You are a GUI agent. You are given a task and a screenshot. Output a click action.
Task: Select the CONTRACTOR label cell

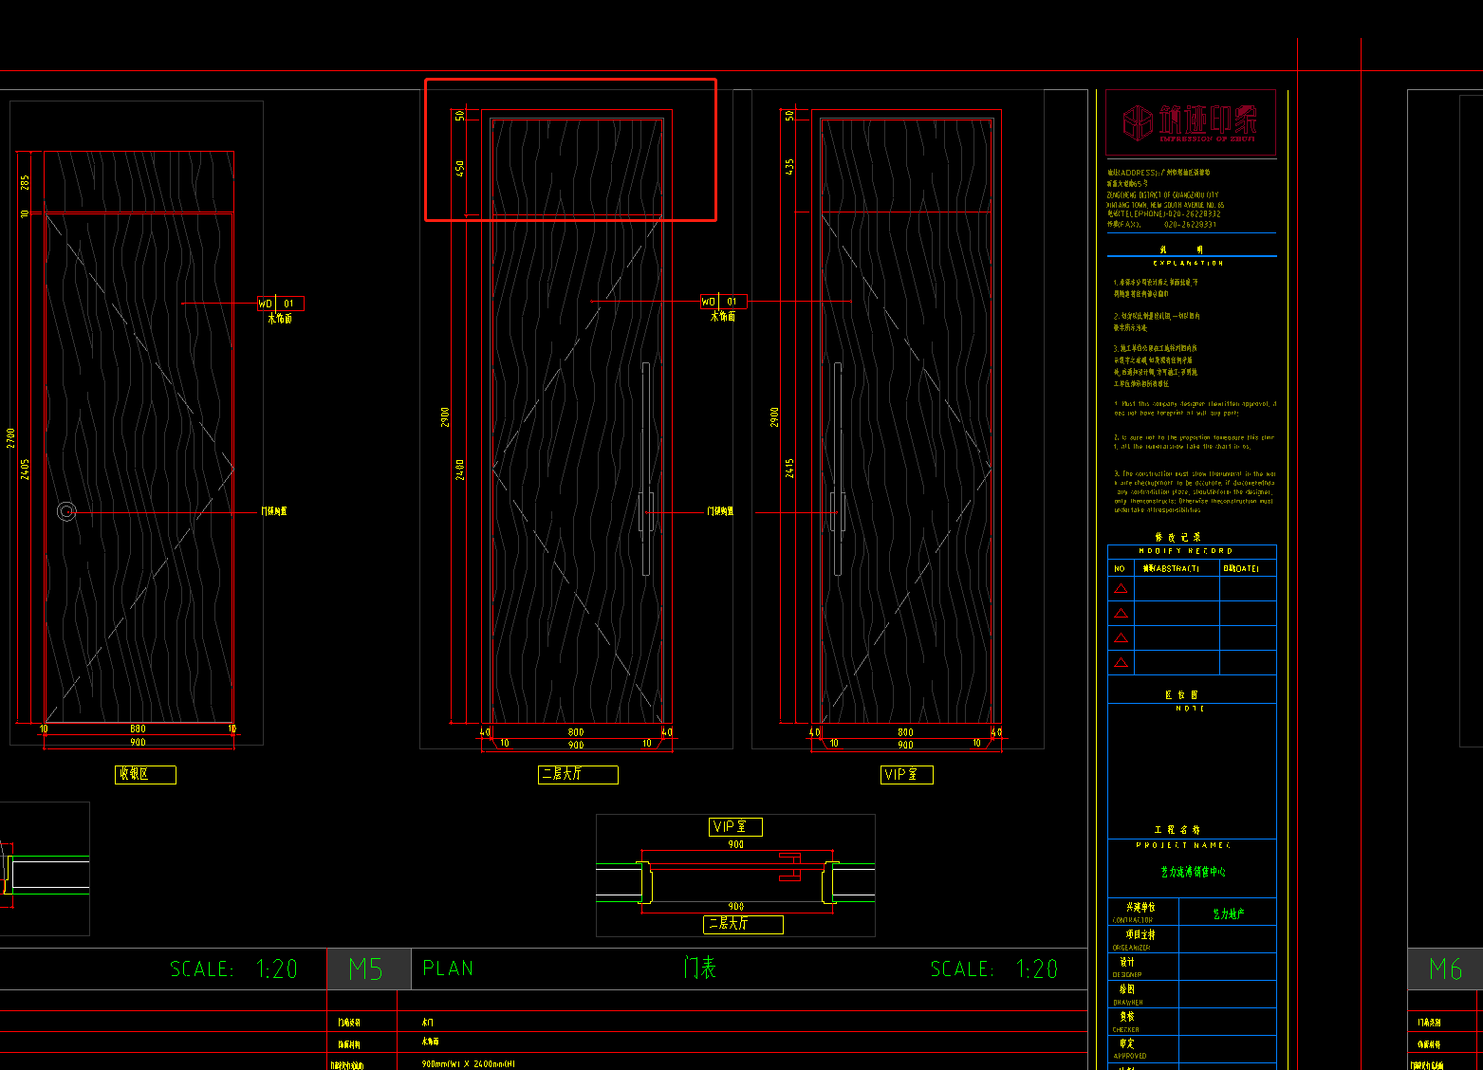[1143, 912]
